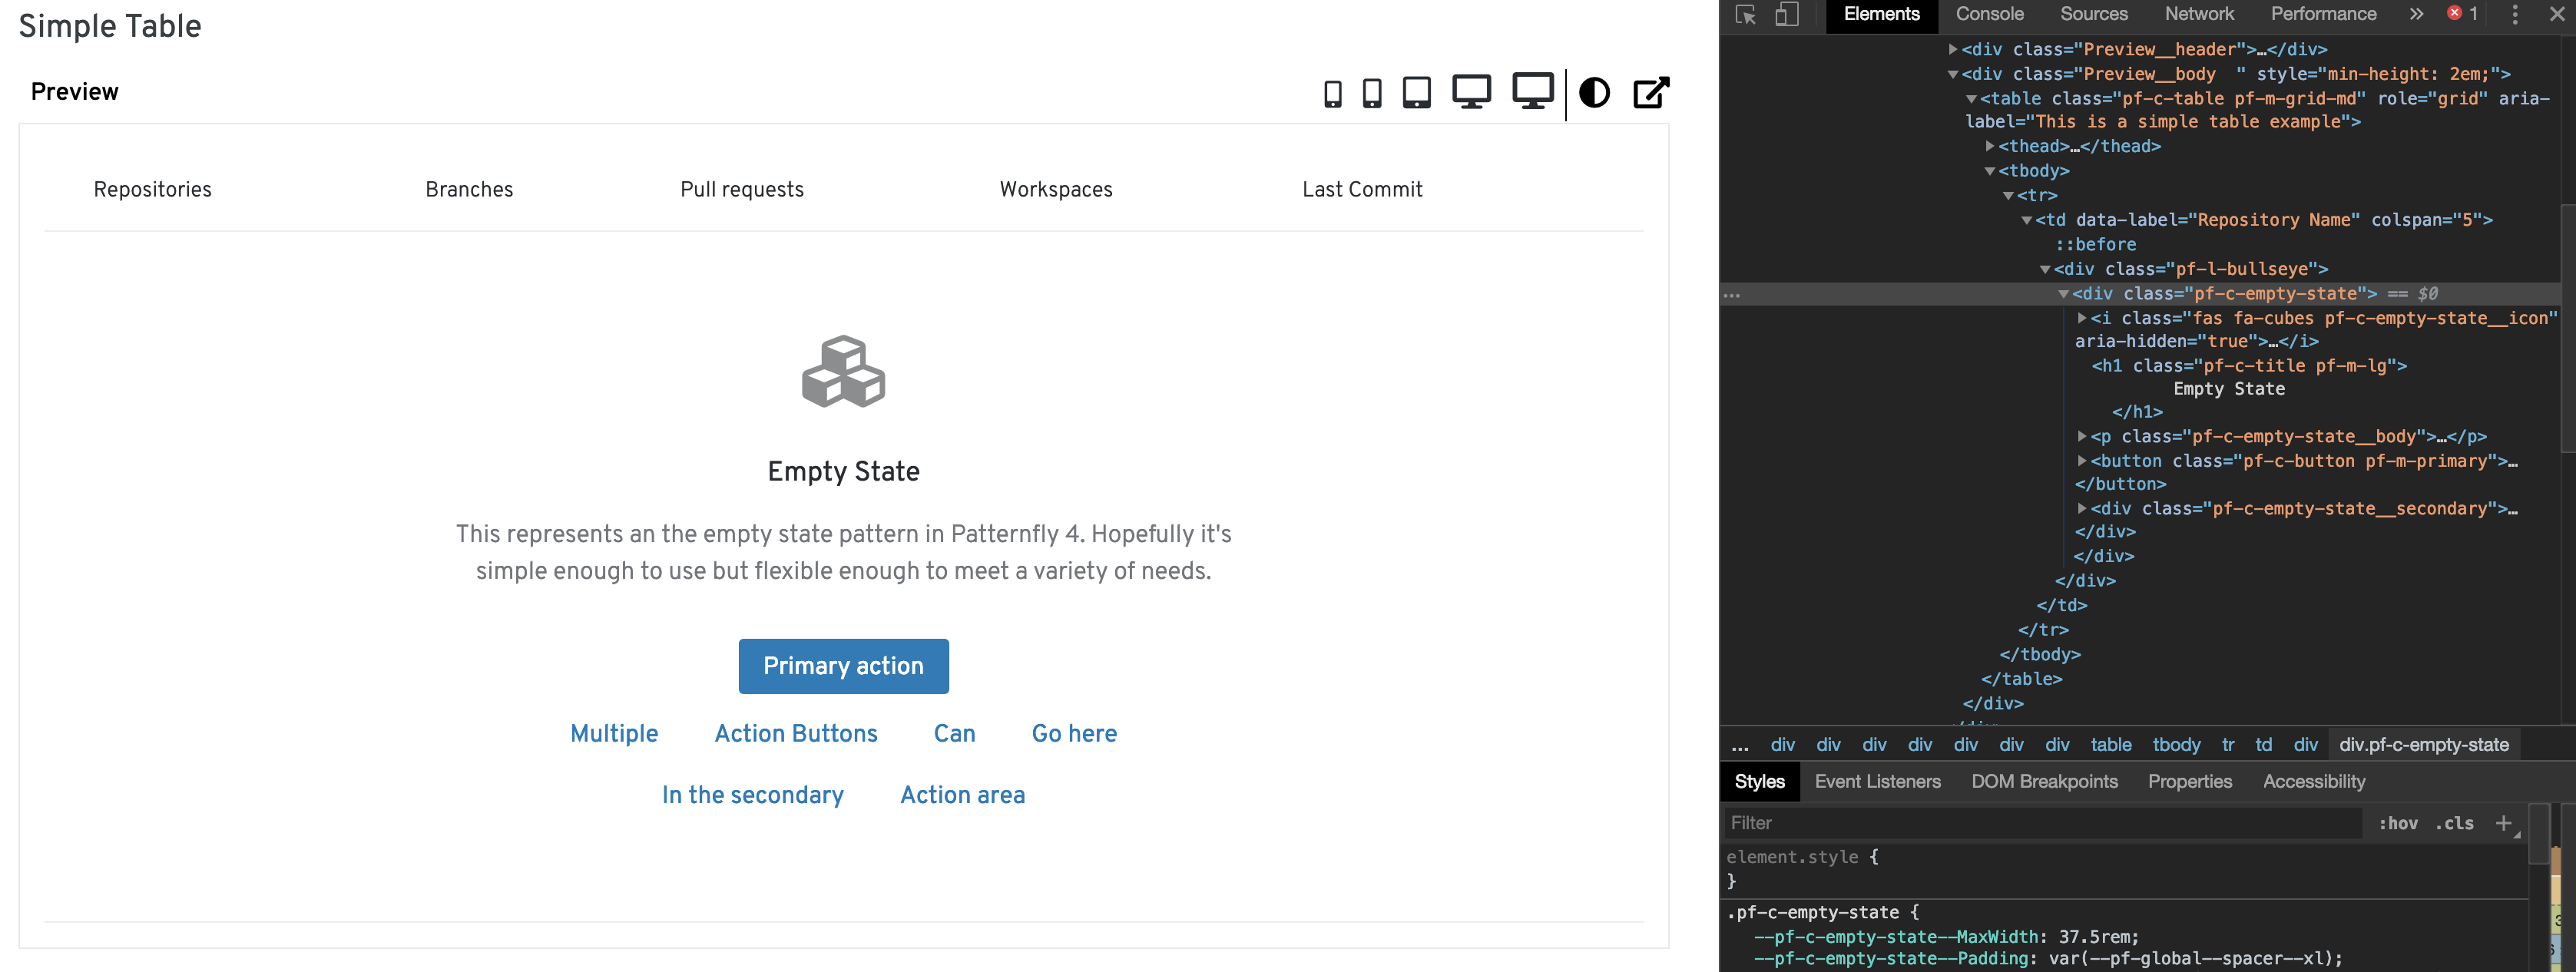The height and width of the screenshot is (972, 2576).
Task: Click the Action Buttons link
Action: 796,733
